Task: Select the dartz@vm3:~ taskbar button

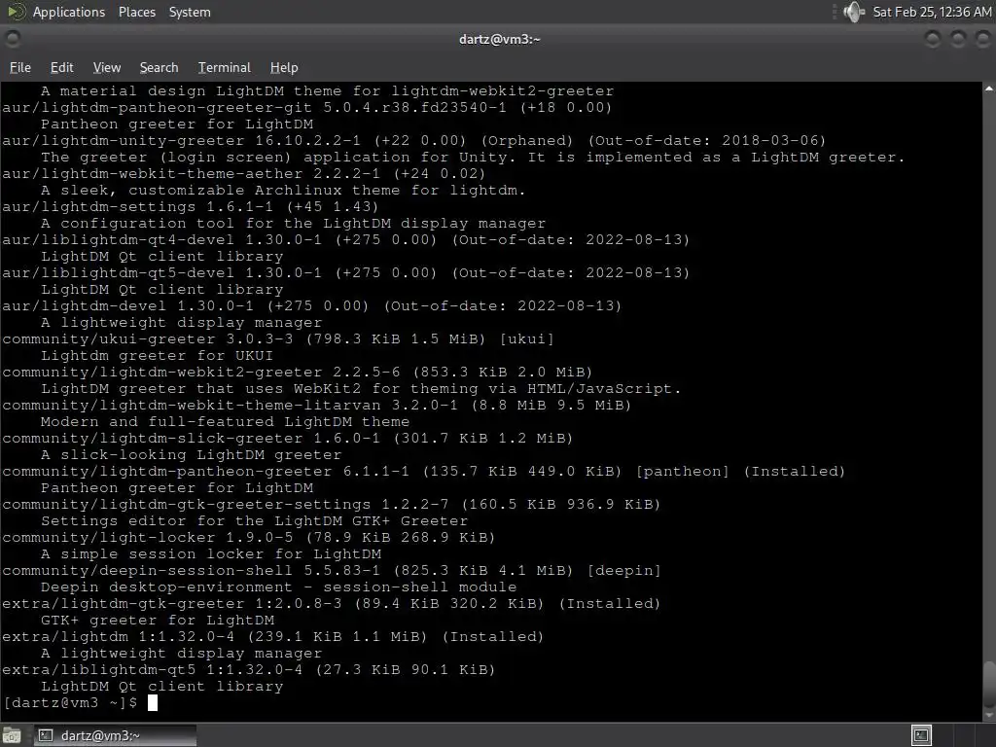Action: point(115,735)
